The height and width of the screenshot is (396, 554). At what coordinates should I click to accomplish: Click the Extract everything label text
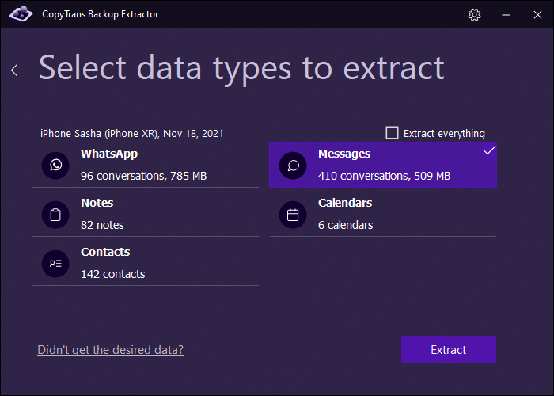pos(444,133)
